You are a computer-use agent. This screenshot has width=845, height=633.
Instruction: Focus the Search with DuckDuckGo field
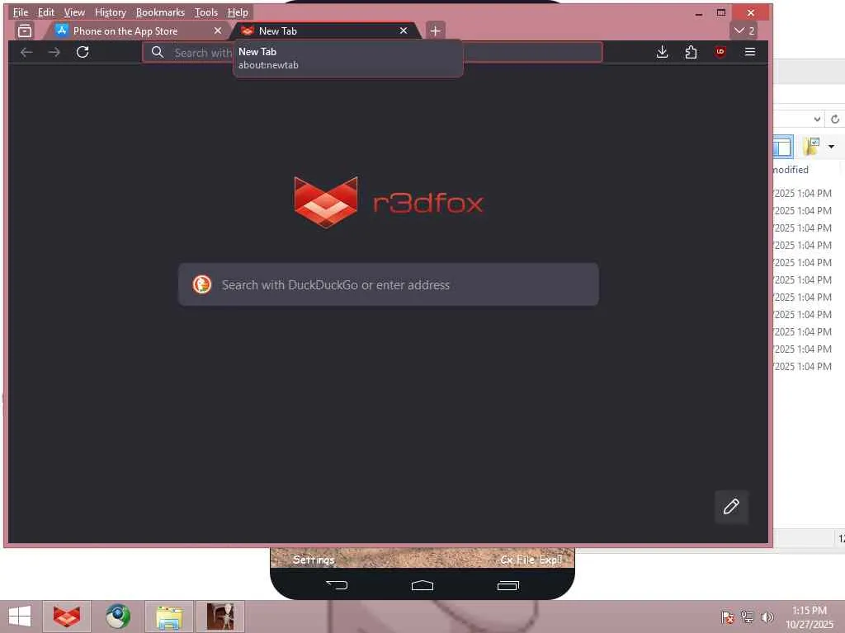389,284
